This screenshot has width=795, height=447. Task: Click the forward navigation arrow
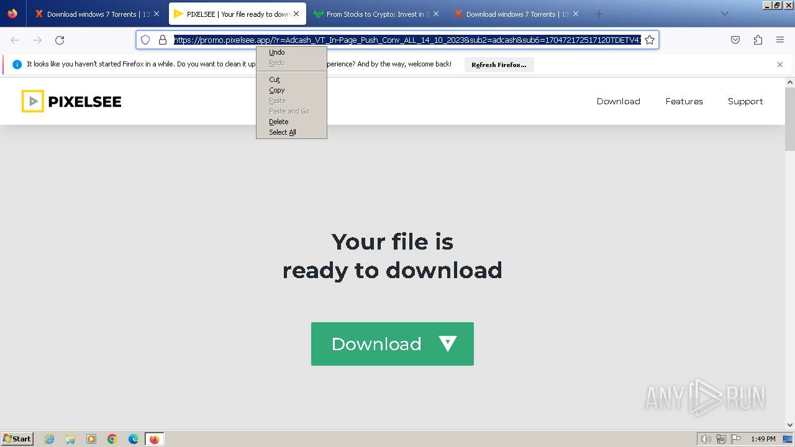[x=37, y=40]
